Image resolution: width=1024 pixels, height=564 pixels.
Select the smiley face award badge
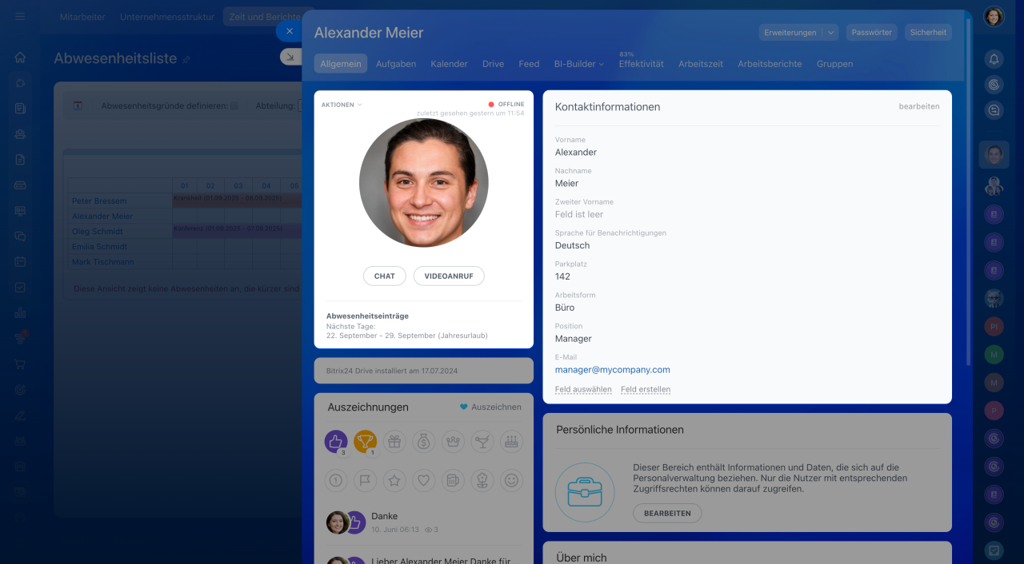511,480
